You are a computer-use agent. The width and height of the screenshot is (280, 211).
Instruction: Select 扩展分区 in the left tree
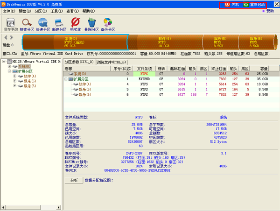[25, 71]
